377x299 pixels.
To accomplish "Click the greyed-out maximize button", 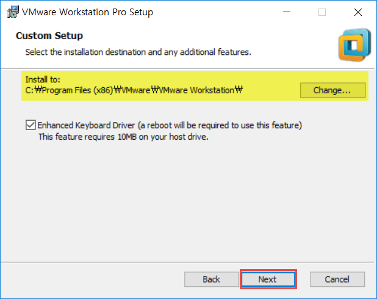I will pos(322,12).
